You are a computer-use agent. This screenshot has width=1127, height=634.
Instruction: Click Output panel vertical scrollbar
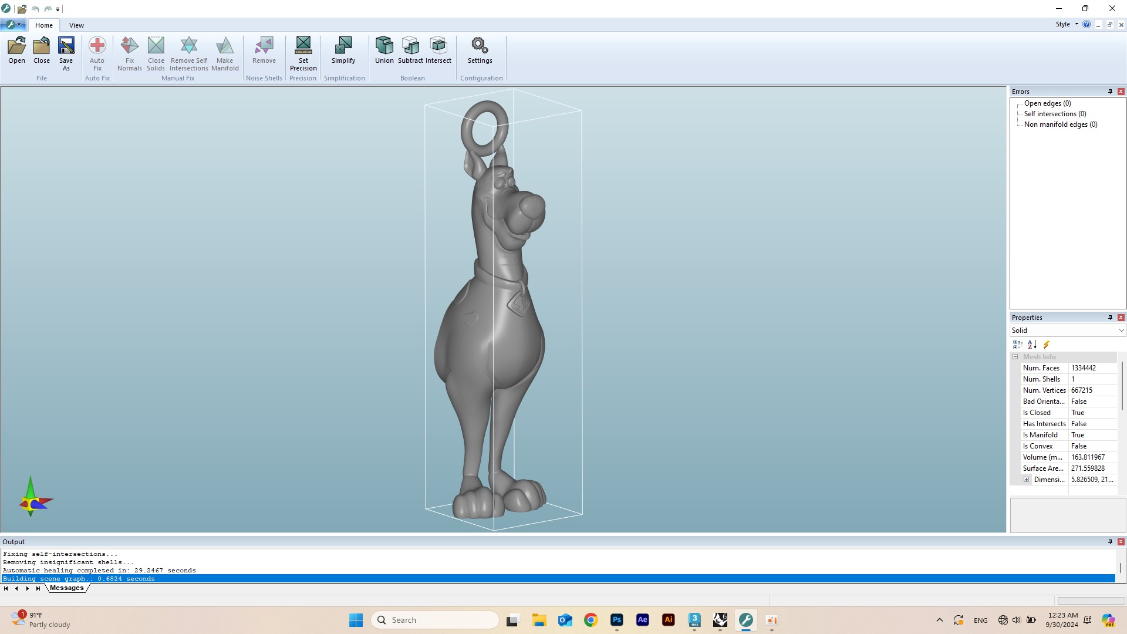point(1121,568)
